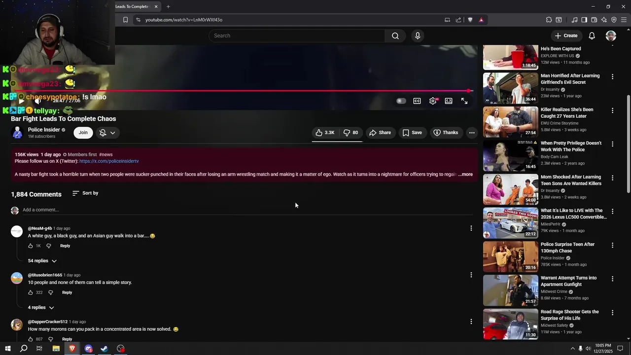Image resolution: width=631 pixels, height=355 pixels.
Task: Turn on closed captions with the CC button
Action: [417, 101]
